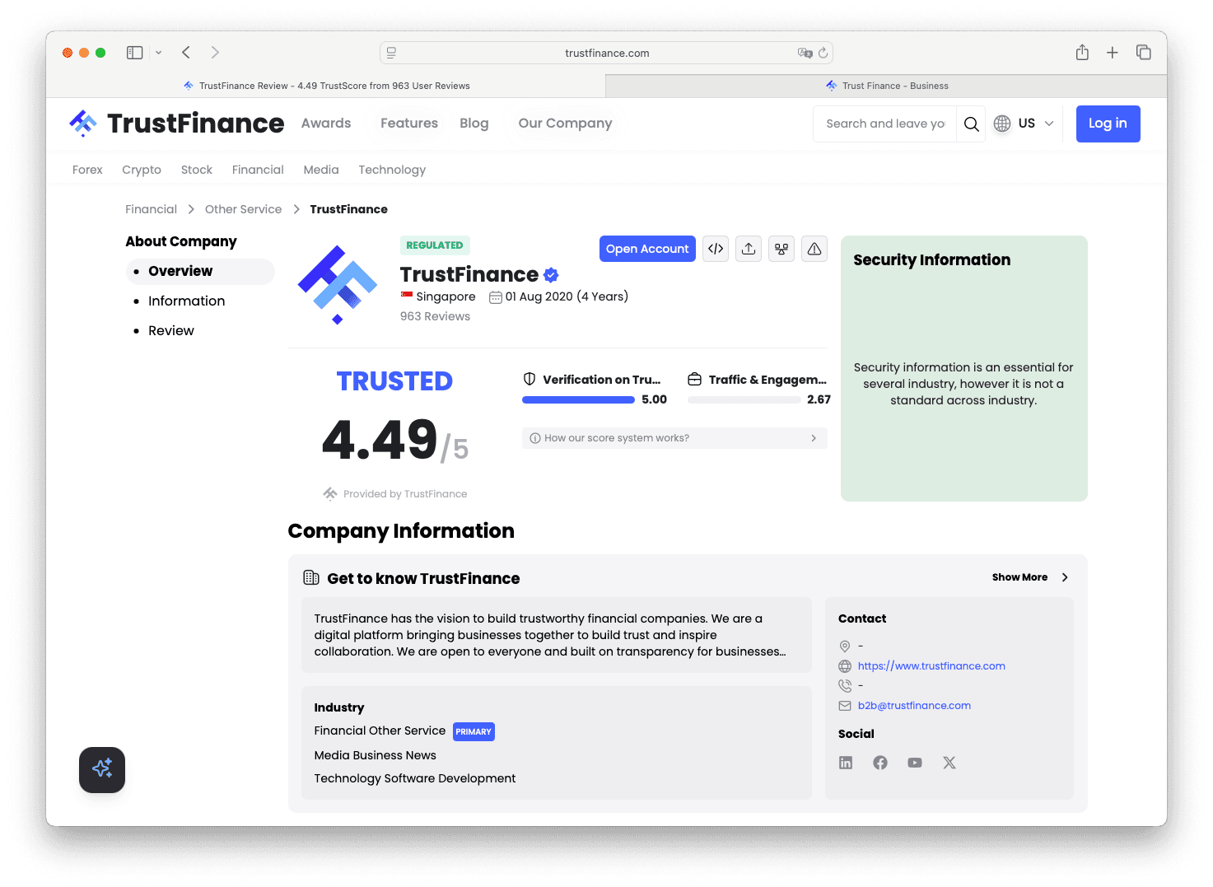
Task: Expand 'How our score system works?'
Action: (x=674, y=438)
